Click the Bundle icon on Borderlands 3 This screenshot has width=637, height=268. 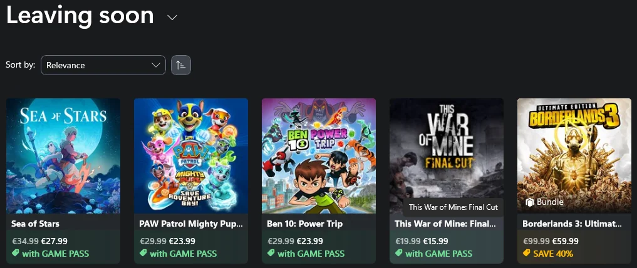click(x=529, y=202)
